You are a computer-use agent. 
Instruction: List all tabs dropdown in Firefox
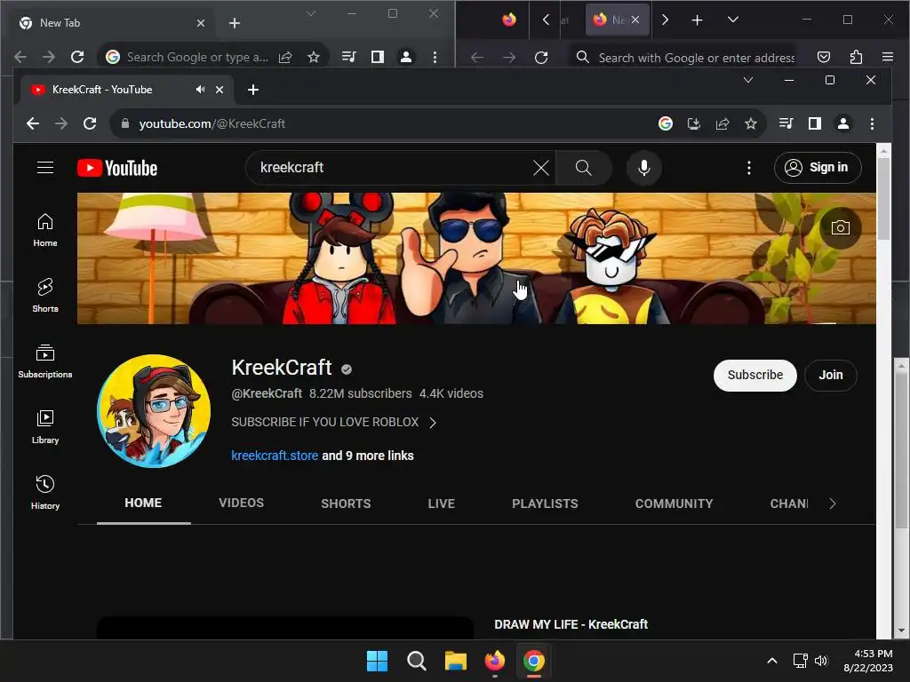(x=733, y=20)
